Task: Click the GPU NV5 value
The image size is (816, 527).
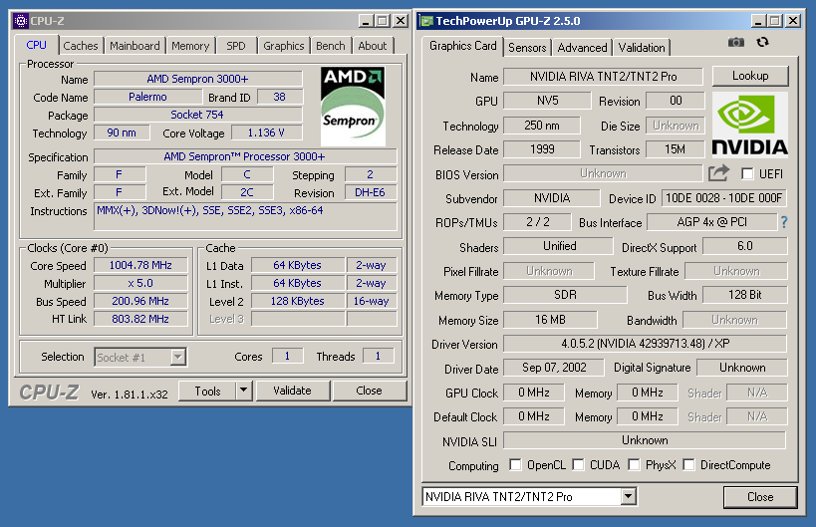Action: tap(547, 101)
